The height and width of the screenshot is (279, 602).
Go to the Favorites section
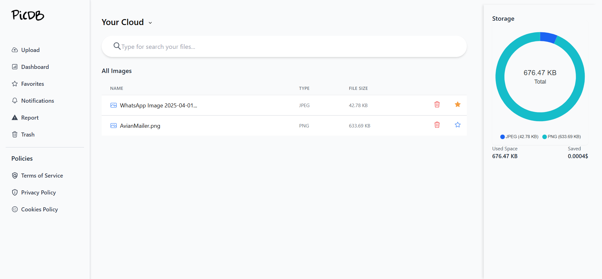[32, 84]
